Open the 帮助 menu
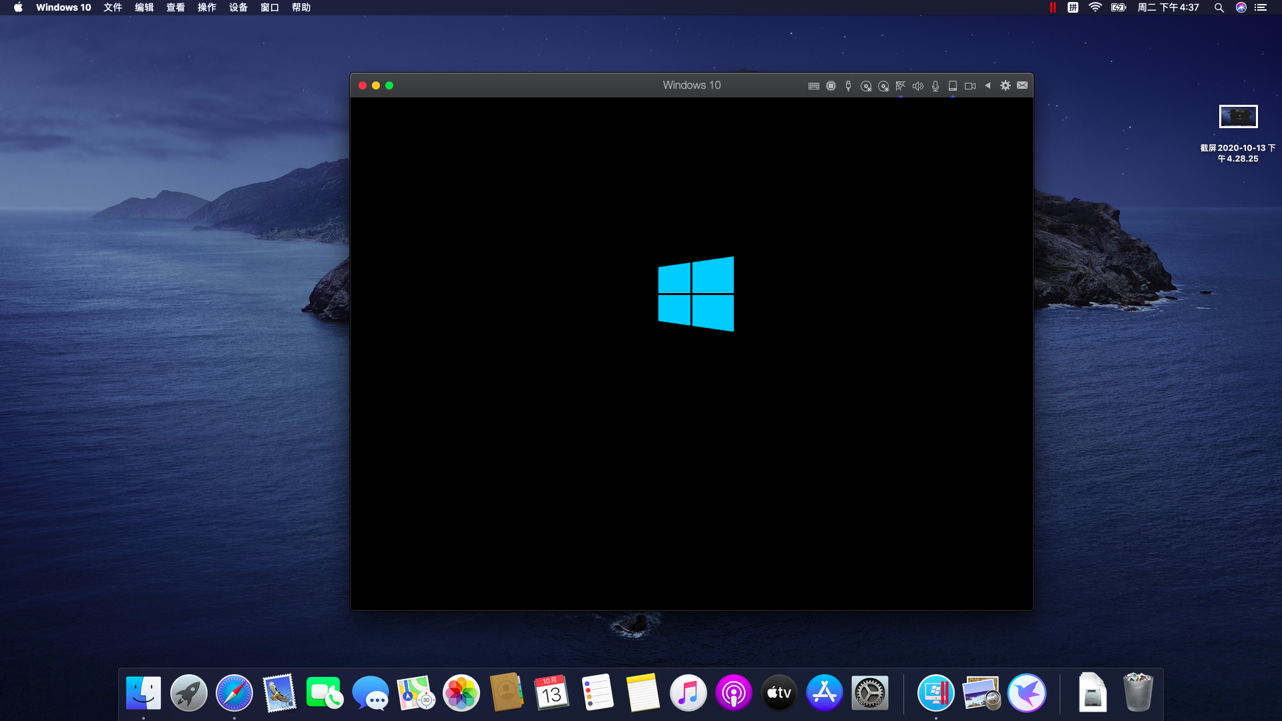1282x721 pixels. coord(301,7)
